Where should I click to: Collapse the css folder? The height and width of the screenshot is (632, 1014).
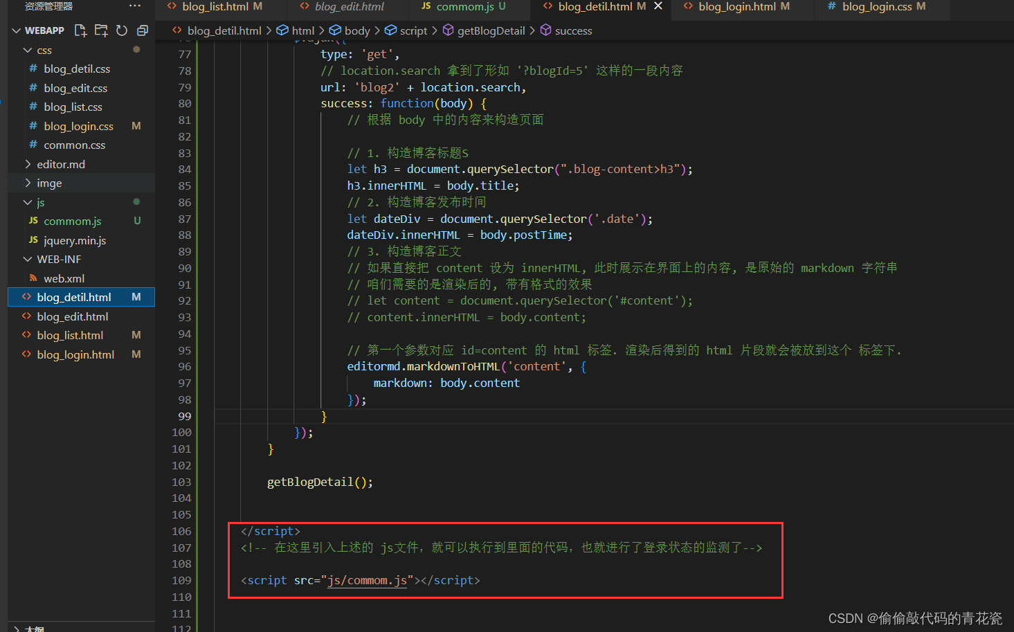click(x=28, y=51)
